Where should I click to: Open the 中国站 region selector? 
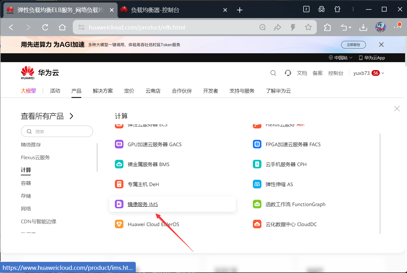(341, 58)
